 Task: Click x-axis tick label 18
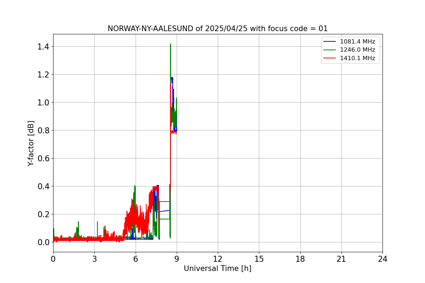tap(300, 259)
